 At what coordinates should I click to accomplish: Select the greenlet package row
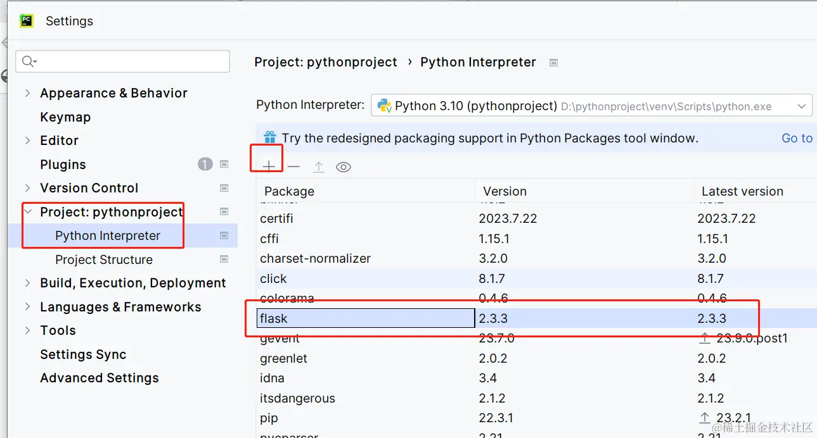pyautogui.click(x=536, y=358)
